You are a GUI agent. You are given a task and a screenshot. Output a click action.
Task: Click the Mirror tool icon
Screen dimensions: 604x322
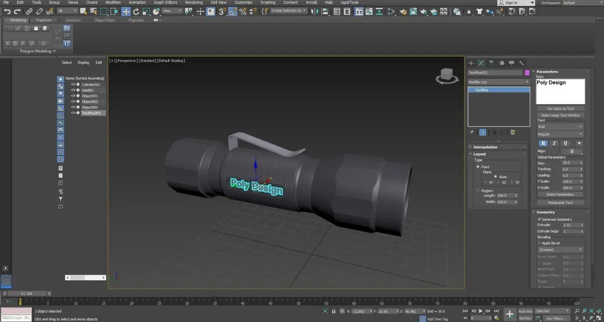pos(314,12)
